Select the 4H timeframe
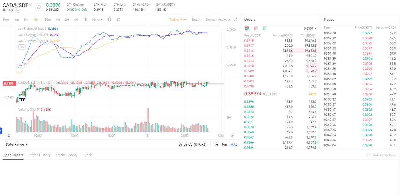Screen dimensions: 400x195 (x=76, y=20)
